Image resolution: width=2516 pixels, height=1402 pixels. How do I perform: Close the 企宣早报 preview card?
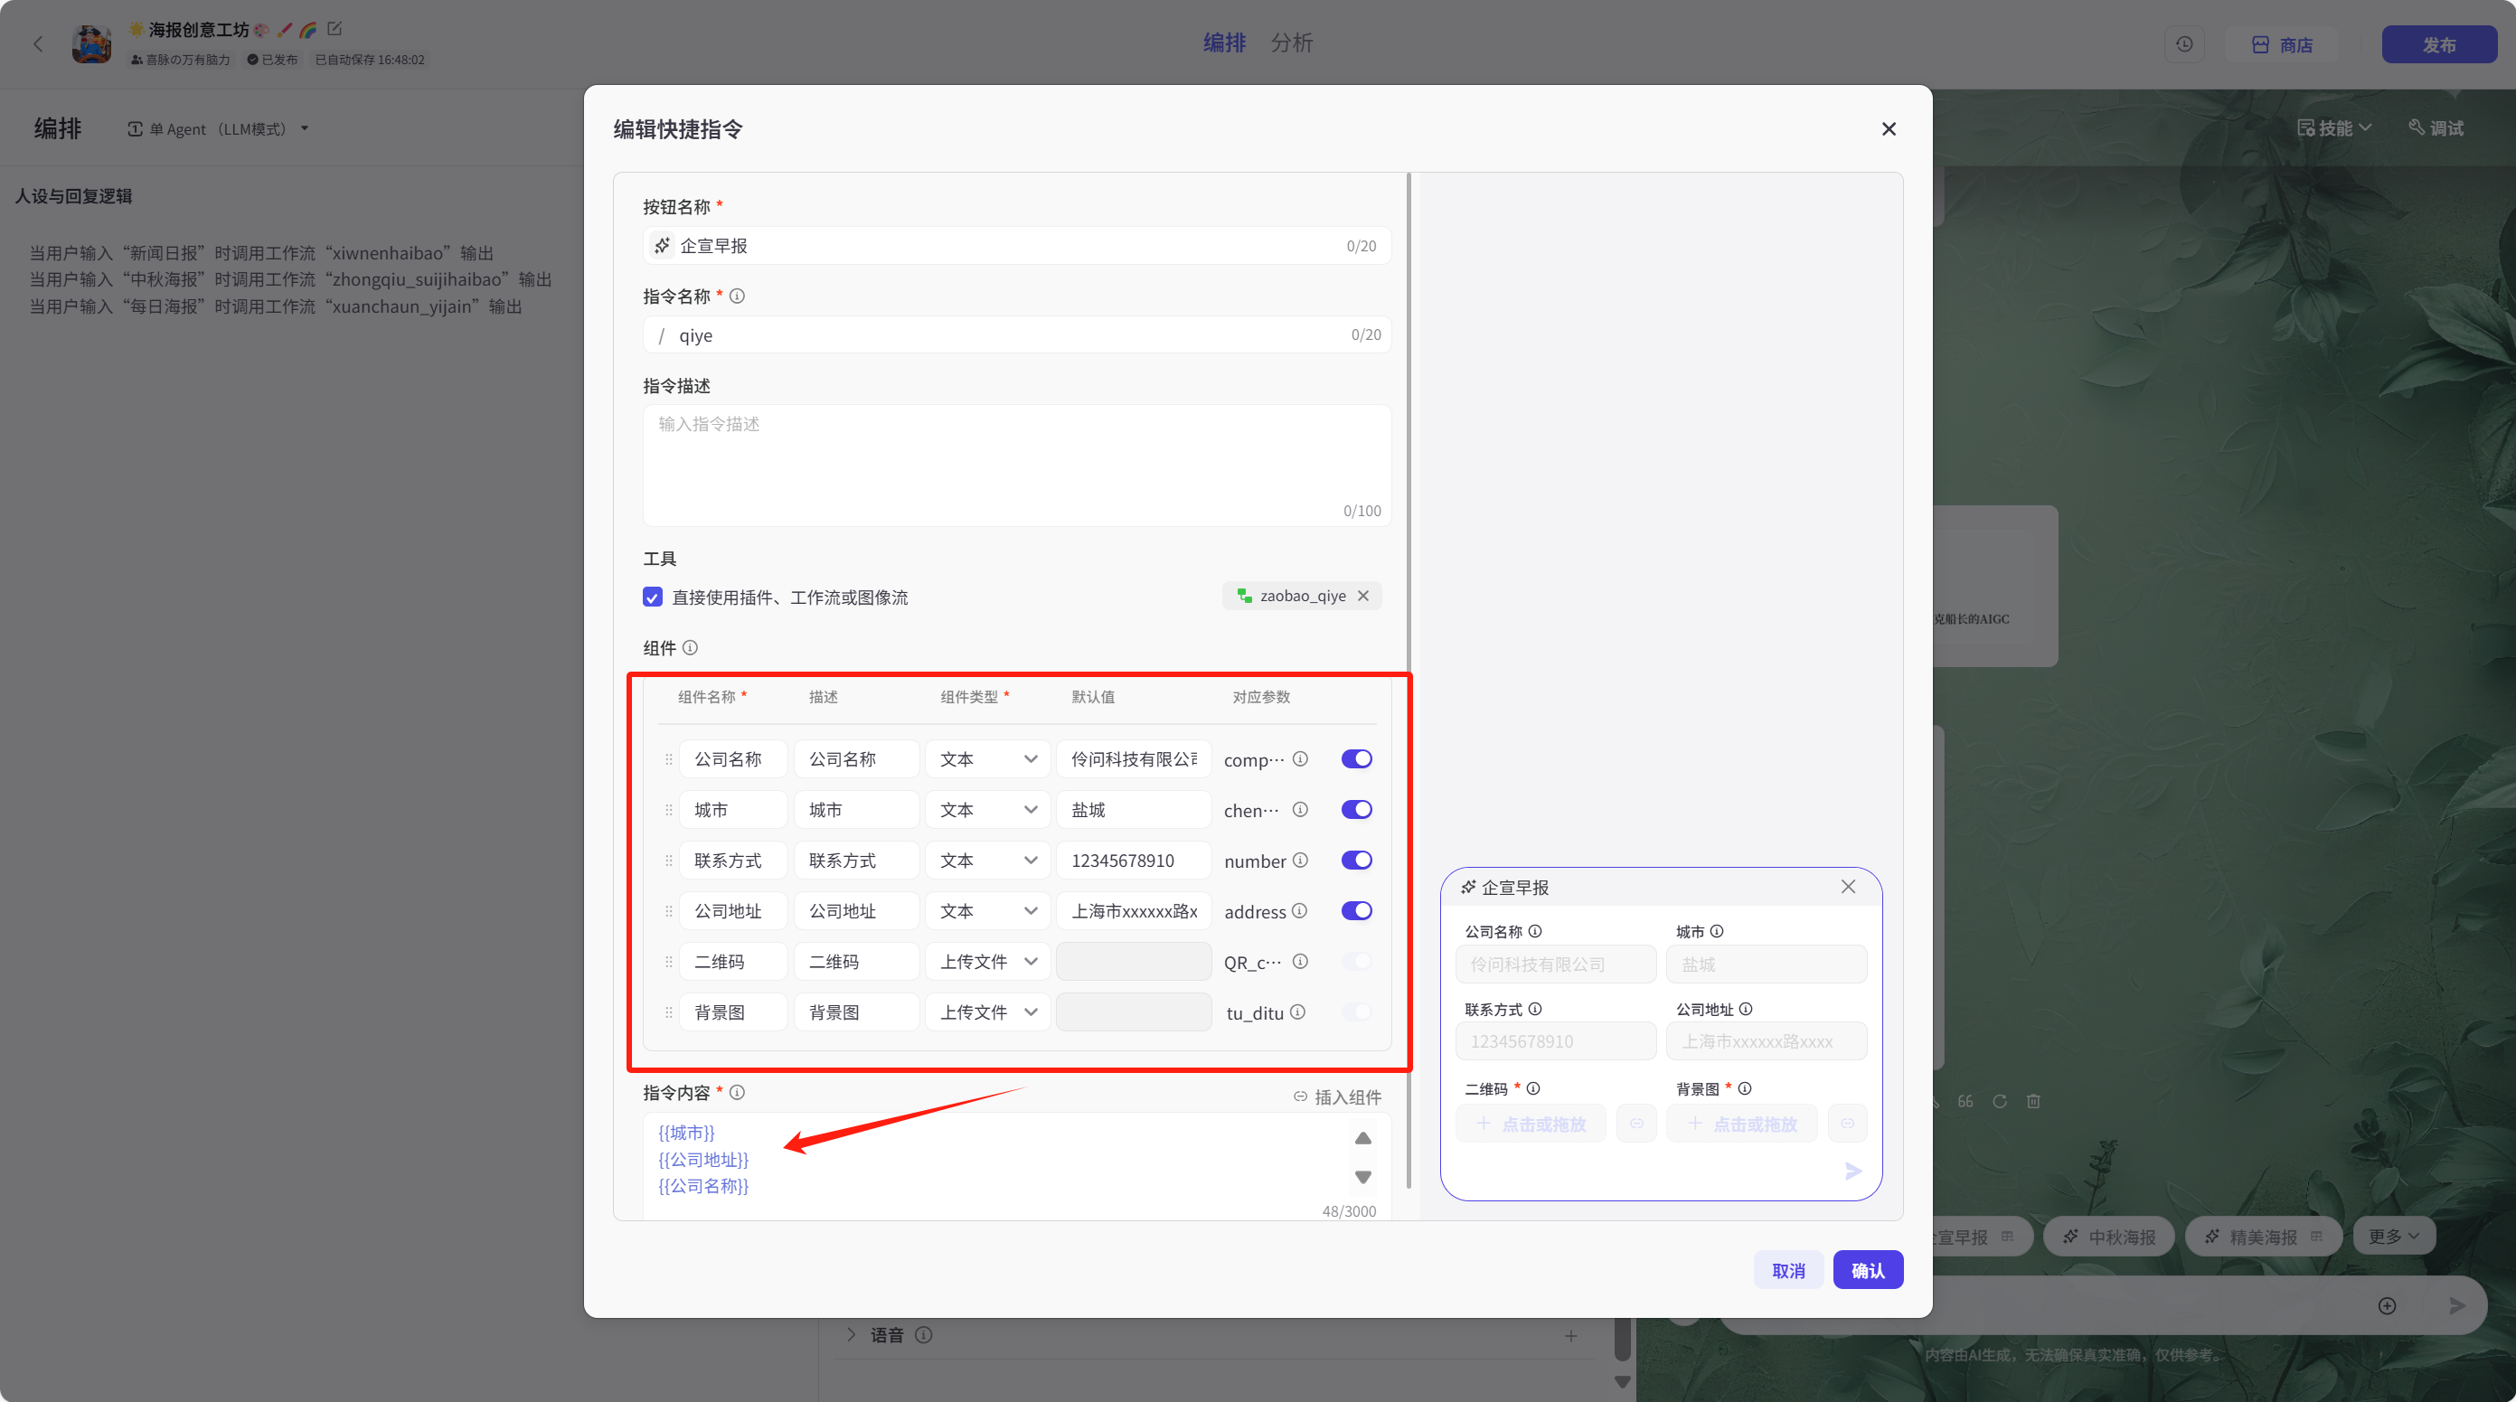(x=1848, y=887)
